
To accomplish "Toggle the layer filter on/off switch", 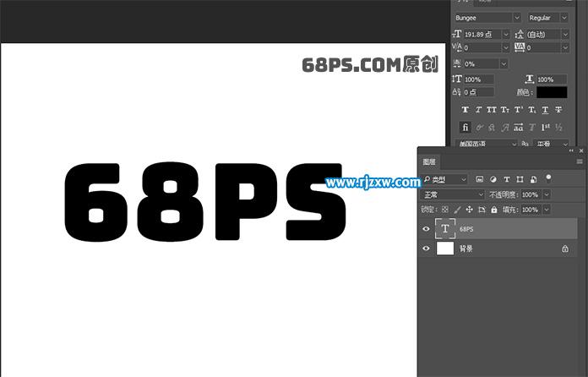I will (548, 178).
